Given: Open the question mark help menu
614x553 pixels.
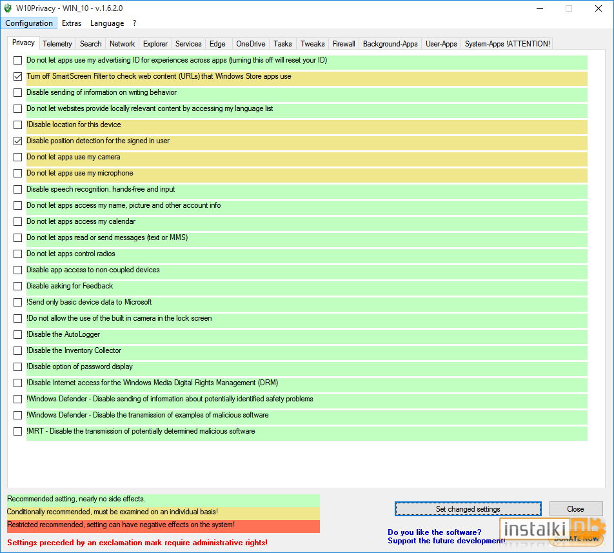Looking at the screenshot, I should pos(134,23).
